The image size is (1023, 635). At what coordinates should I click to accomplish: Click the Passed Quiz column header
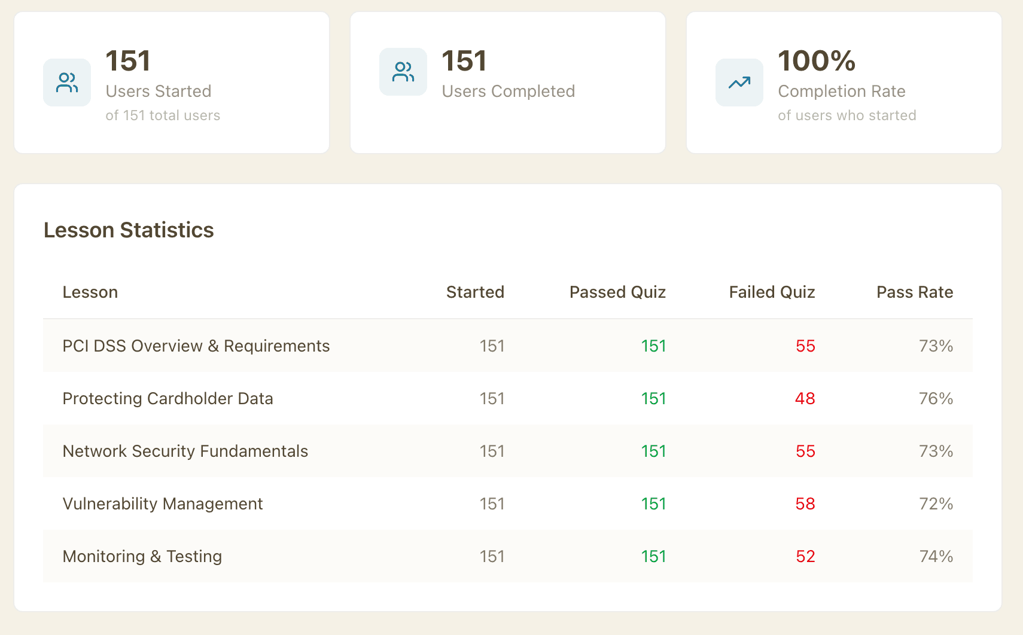617,292
